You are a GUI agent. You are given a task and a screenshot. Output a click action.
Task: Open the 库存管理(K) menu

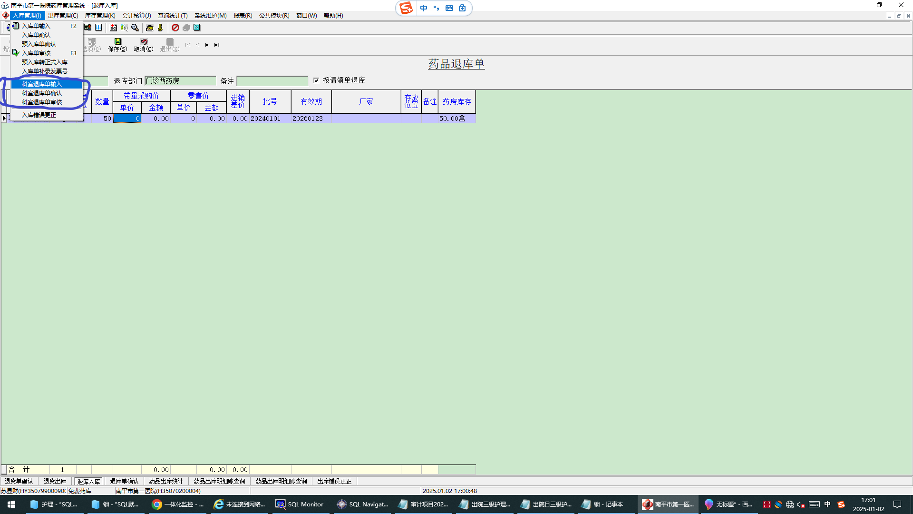(100, 16)
